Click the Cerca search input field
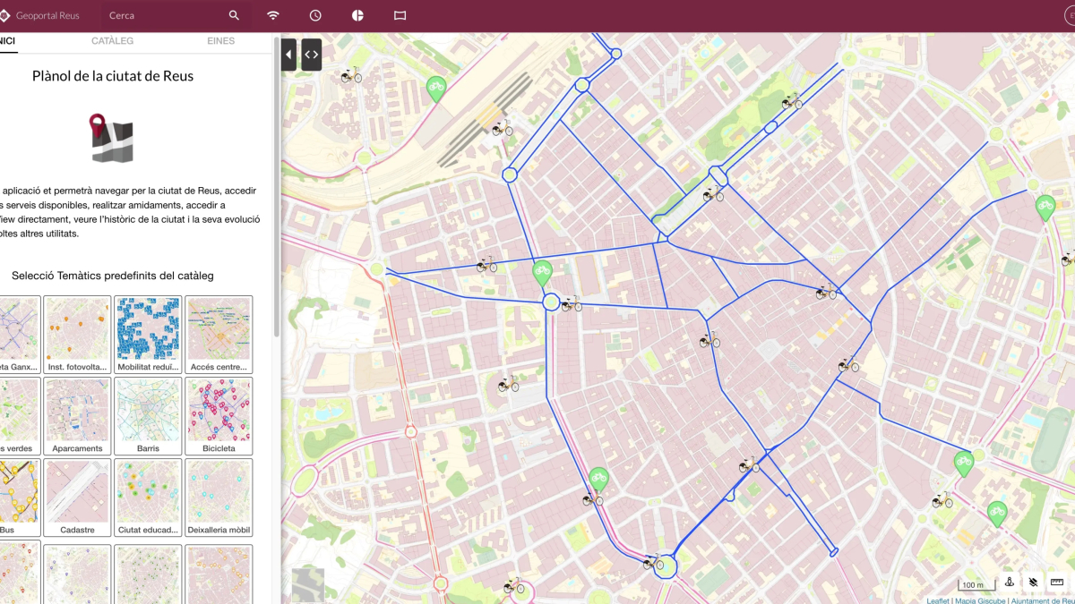The width and height of the screenshot is (1075, 604). point(161,15)
